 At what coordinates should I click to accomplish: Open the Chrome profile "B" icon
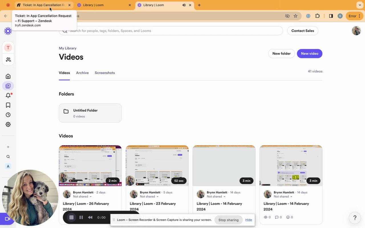(340, 16)
